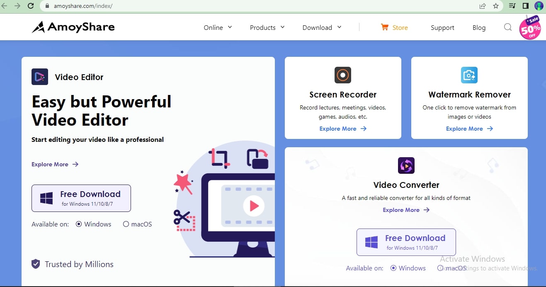Open the browser profile avatar
This screenshot has width=546, height=287.
pyautogui.click(x=539, y=6)
